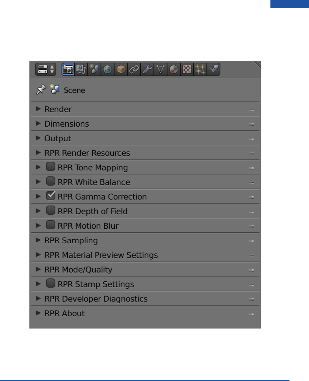This screenshot has height=381, width=309.
Task: Click the RPR Sampling panel drag grip
Action: pos(252,241)
